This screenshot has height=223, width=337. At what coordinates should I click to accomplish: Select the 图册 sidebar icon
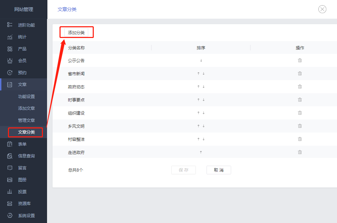22,180
